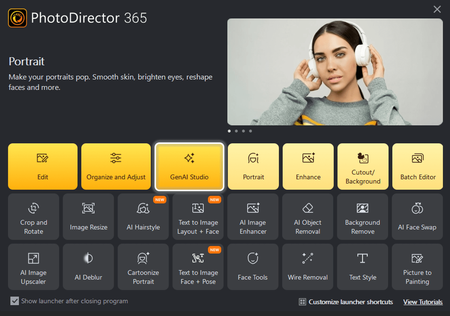Launch AI Image Enhancer
450x316 pixels.
[x=253, y=217]
